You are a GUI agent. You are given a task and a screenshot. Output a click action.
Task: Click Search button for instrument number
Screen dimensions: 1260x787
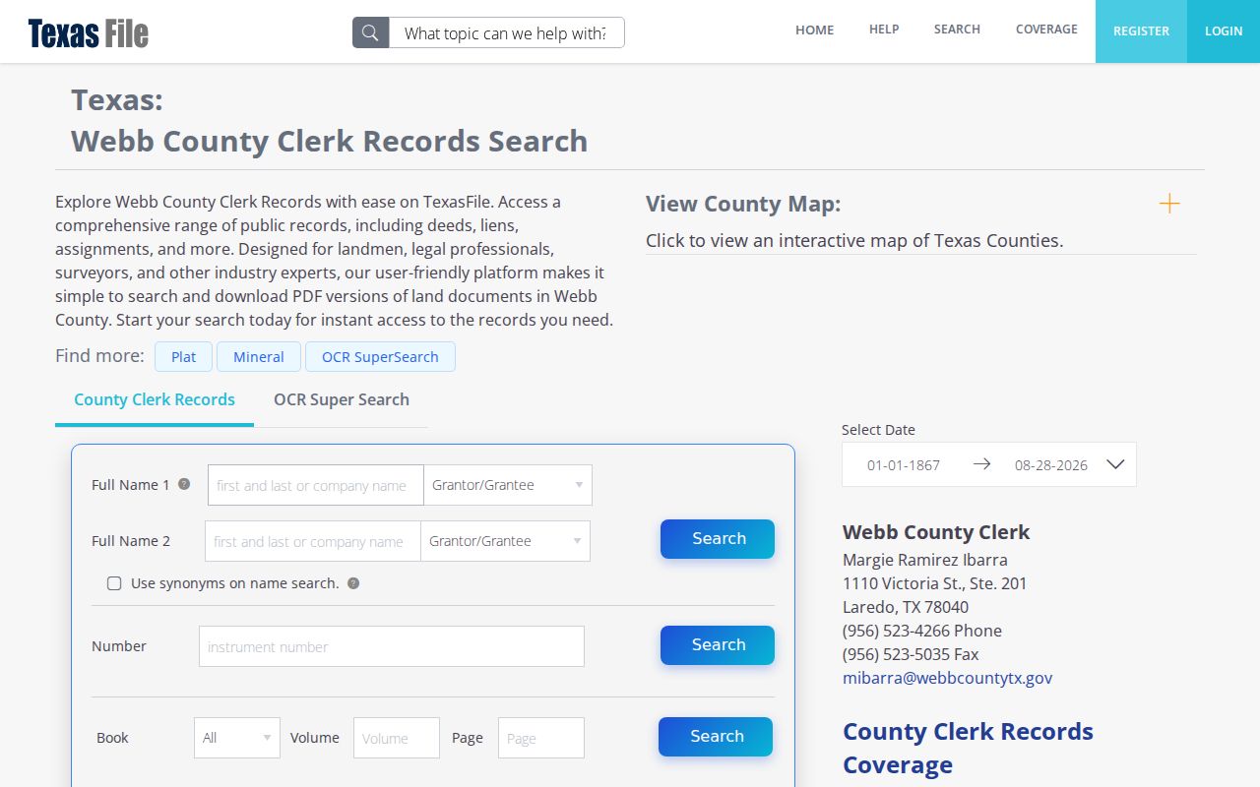[x=718, y=645]
